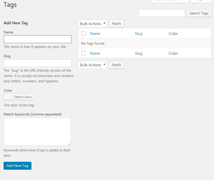Image resolution: width=214 pixels, height=180 pixels.
Task: Click the Name input field
Action: tap(37, 39)
